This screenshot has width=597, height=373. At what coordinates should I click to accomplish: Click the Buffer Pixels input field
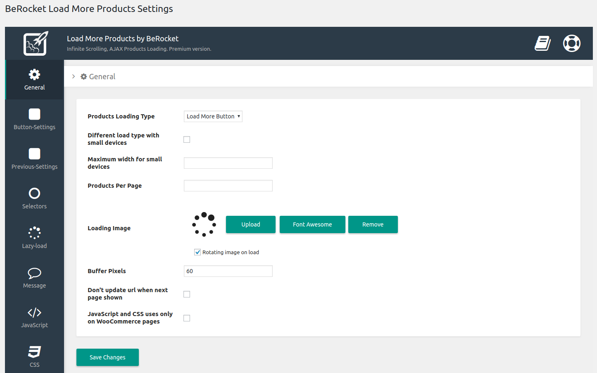228,271
